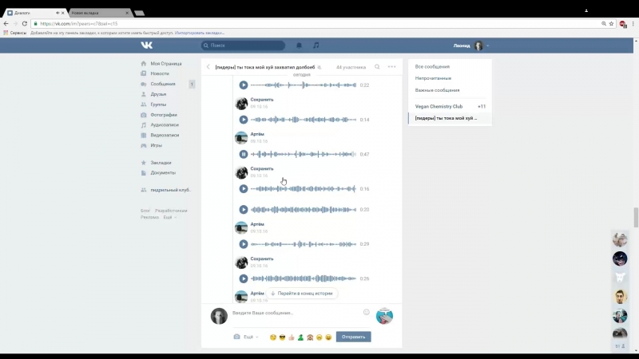The width and height of the screenshot is (639, 359).
Task: Click the Отправить send button
Action: (x=353, y=337)
